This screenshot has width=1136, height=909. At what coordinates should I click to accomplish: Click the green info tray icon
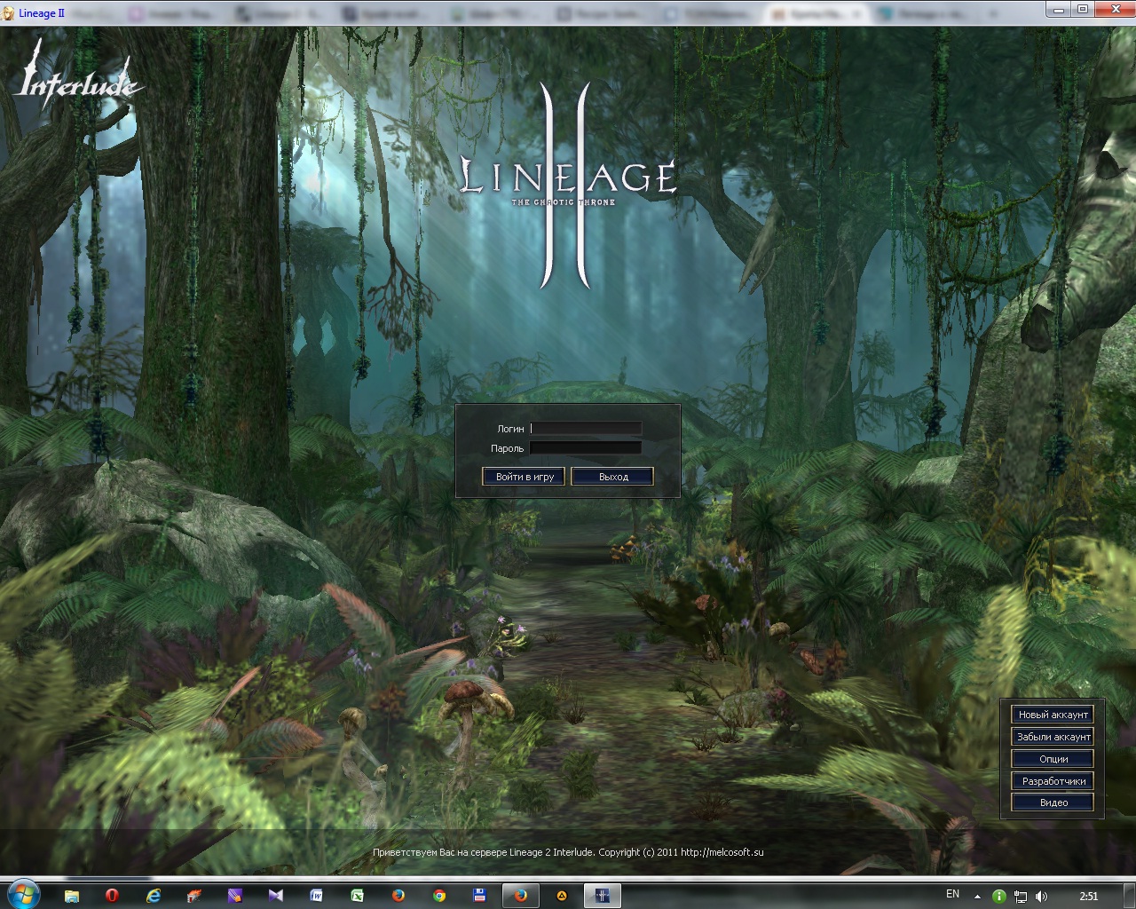998,897
